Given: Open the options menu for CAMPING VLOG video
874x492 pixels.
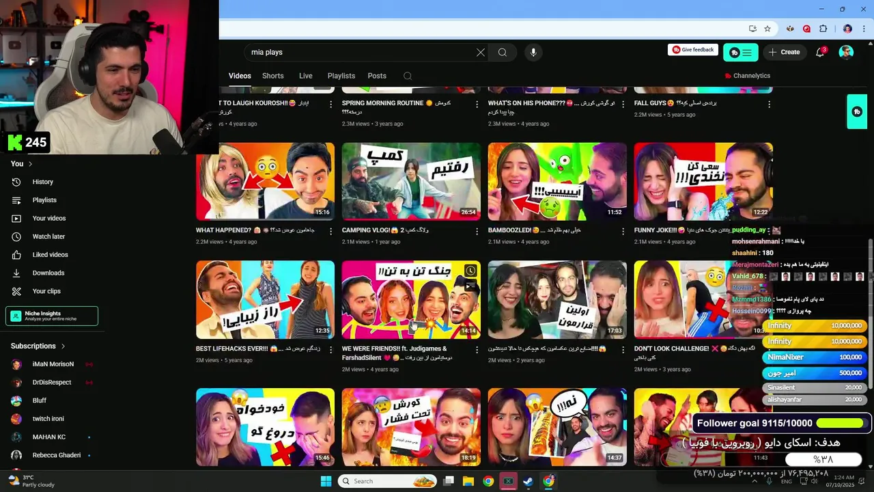Looking at the screenshot, I should coord(477,231).
